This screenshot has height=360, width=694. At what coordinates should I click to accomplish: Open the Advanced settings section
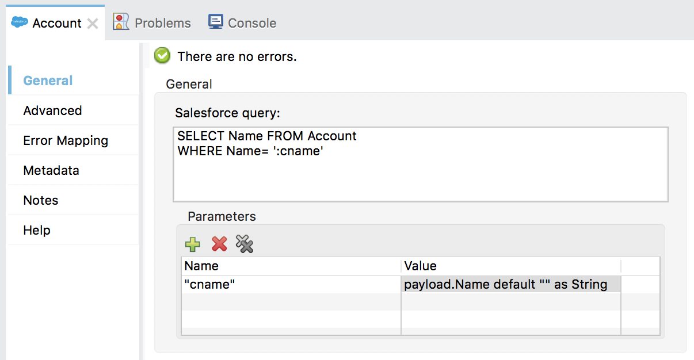point(52,110)
